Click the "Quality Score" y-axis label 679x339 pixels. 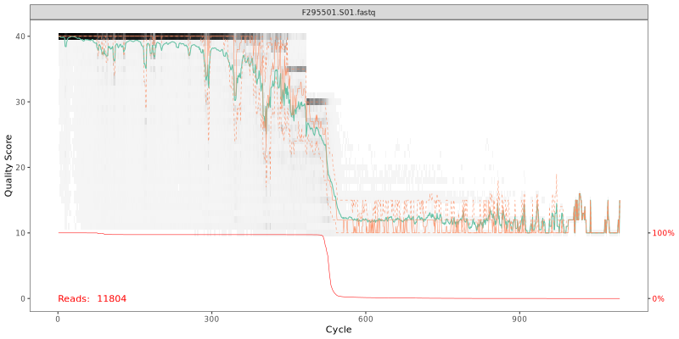click(9, 167)
